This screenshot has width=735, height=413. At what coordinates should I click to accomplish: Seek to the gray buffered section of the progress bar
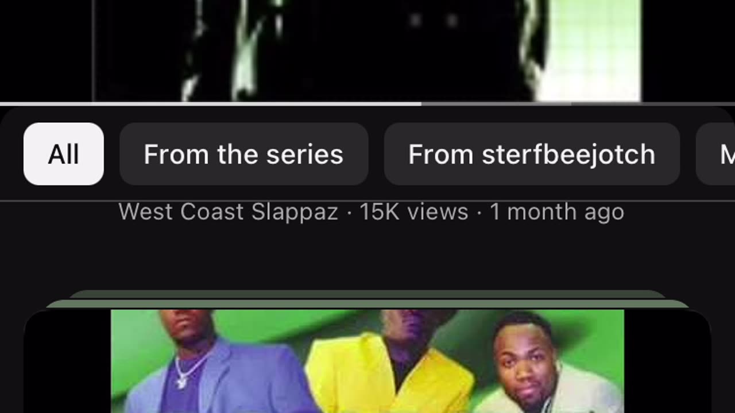coord(496,104)
